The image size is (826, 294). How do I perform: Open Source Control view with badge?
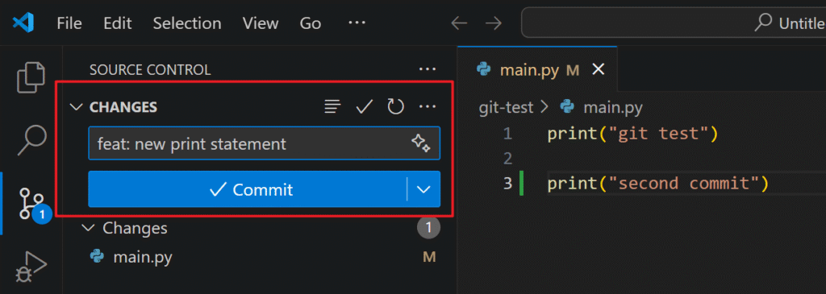(33, 204)
